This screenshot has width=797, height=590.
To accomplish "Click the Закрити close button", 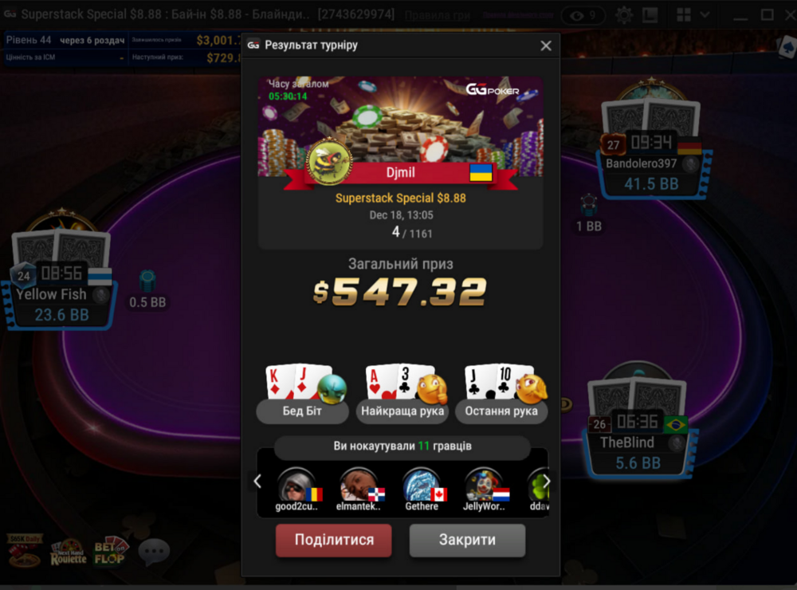I will point(467,540).
